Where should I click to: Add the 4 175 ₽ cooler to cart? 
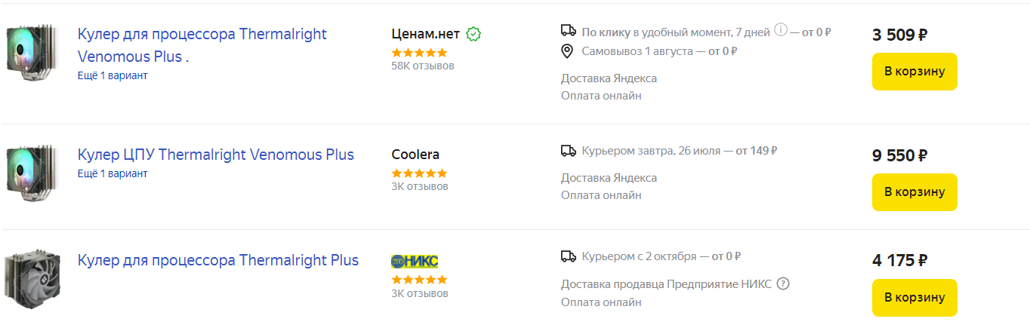coord(914,298)
